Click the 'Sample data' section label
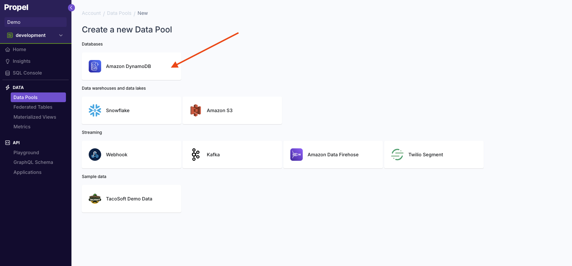The image size is (572, 266). coord(94,177)
